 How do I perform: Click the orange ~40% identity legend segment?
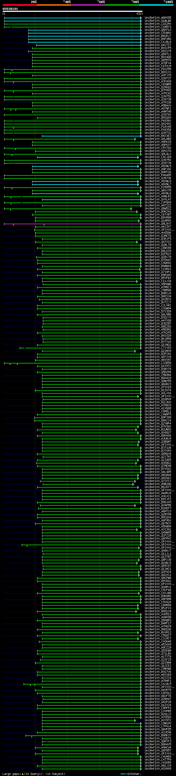click(54, 5)
